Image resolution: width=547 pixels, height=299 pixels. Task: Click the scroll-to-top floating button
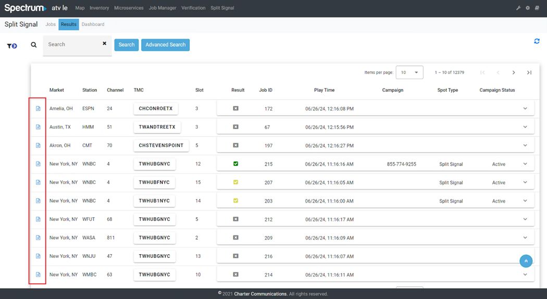point(526,261)
